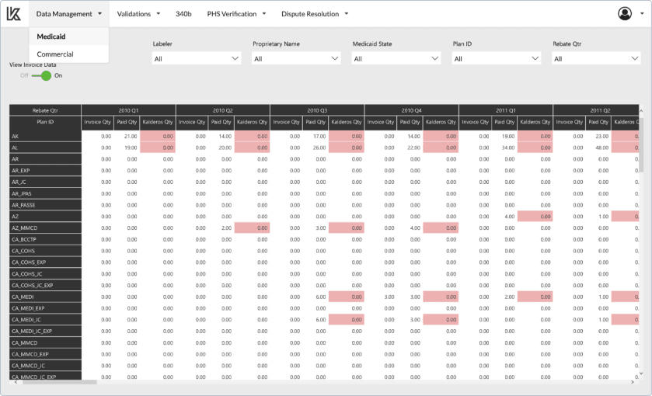The width and height of the screenshot is (652, 396).
Task: Open the PHS Verification menu
Action: [236, 14]
